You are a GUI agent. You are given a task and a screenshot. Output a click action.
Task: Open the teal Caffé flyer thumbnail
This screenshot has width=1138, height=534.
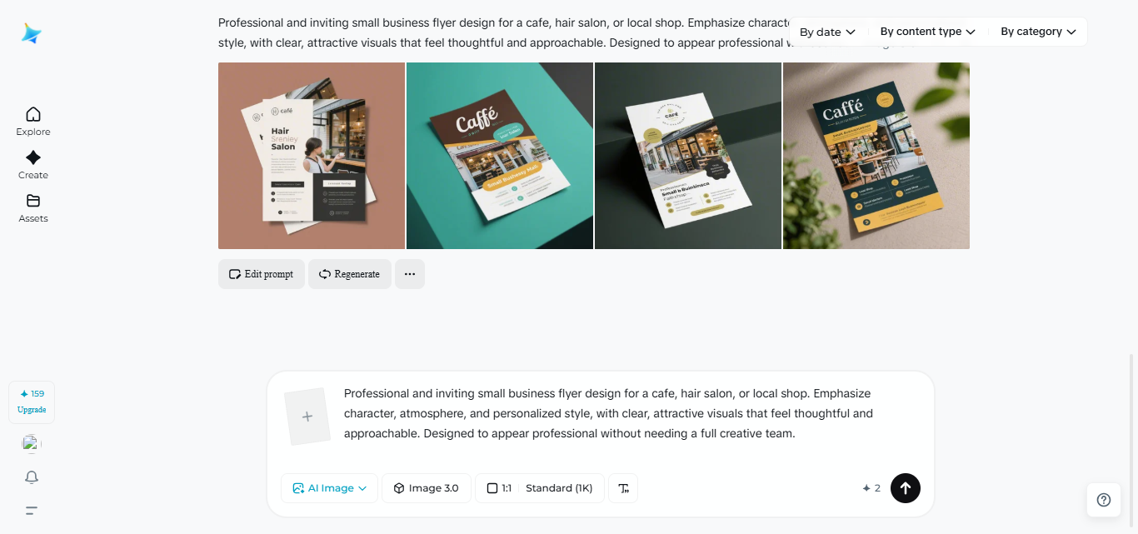(500, 156)
